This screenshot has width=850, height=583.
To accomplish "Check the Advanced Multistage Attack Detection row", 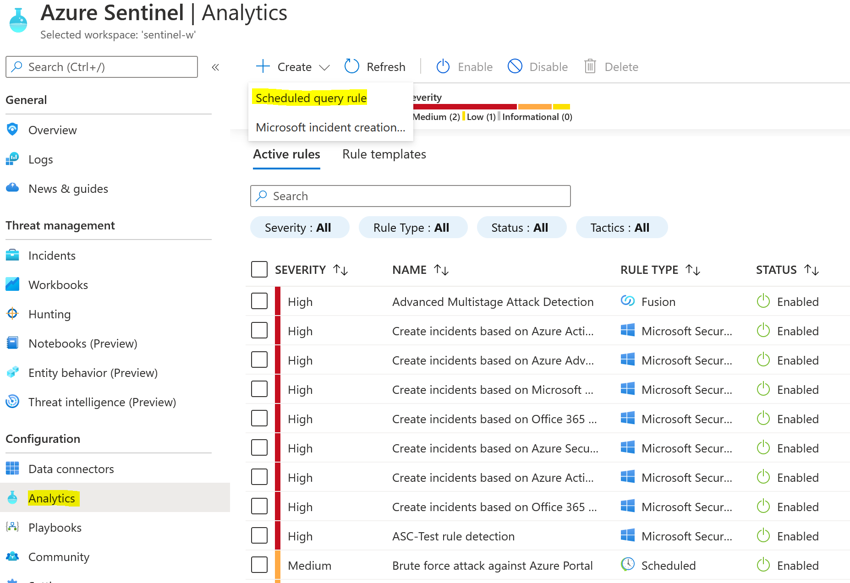I will tap(259, 301).
